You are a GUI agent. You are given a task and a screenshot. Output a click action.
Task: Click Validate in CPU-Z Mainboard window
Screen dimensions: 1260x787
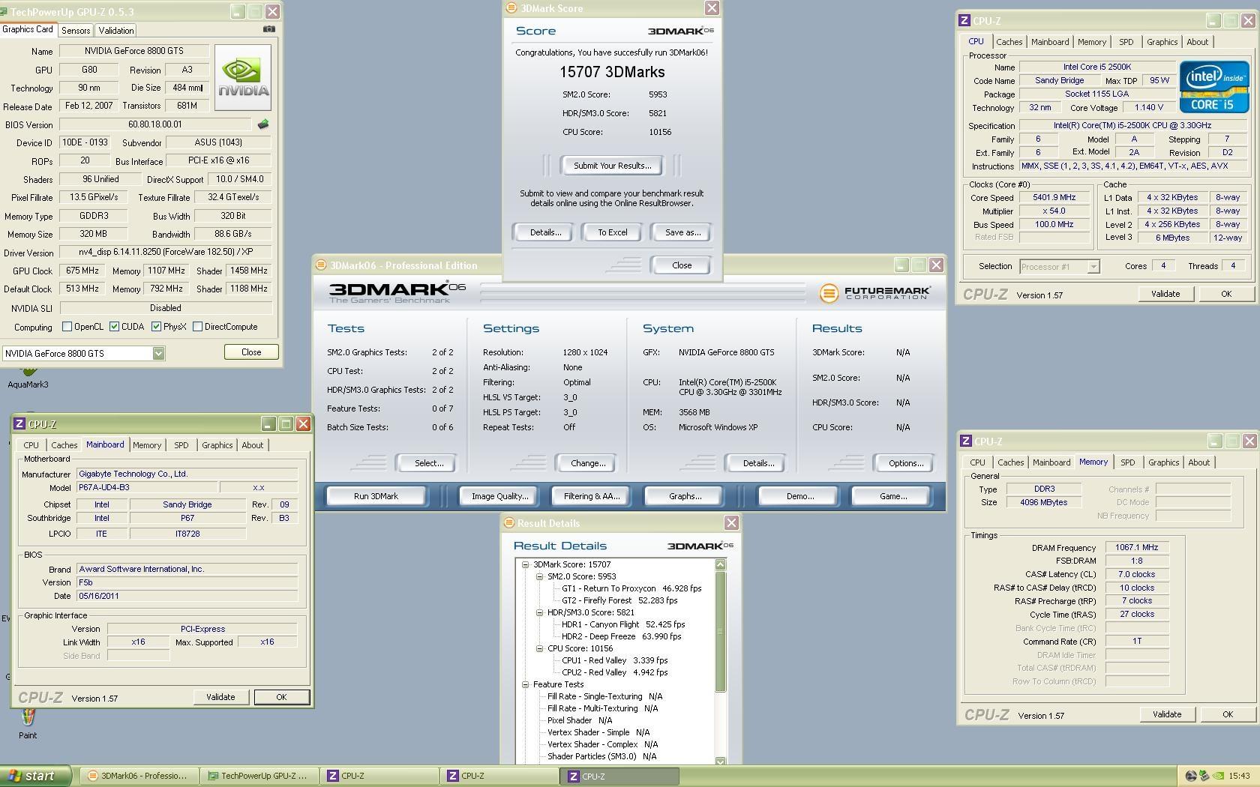tap(220, 697)
